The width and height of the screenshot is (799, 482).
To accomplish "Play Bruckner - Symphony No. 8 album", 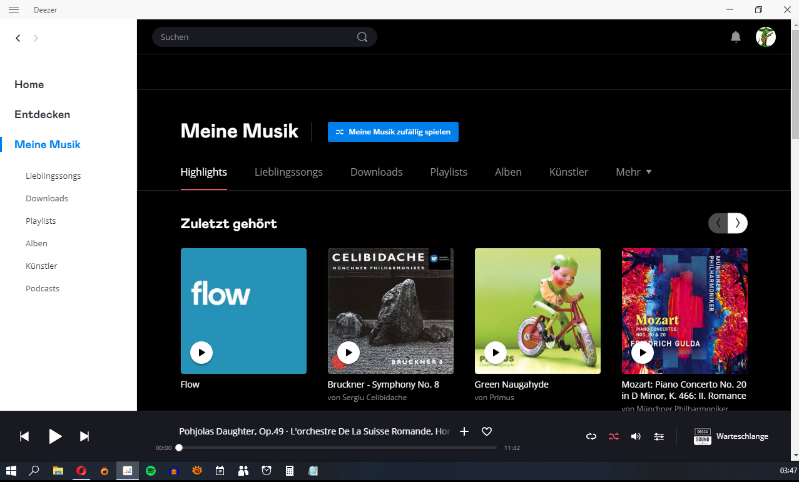I will coord(349,353).
